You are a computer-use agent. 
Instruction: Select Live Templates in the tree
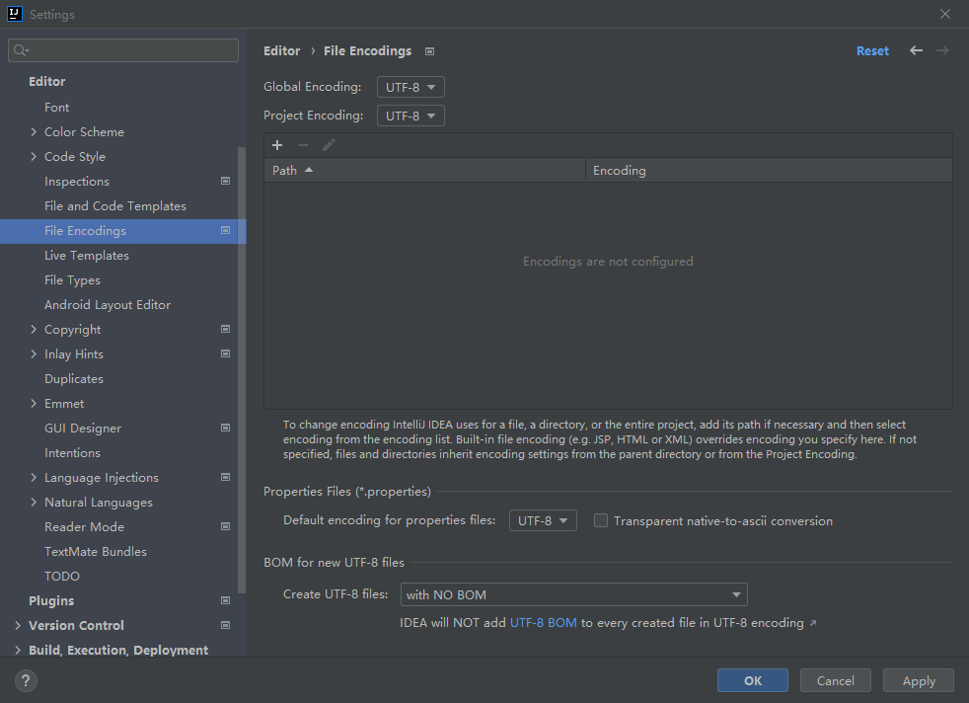(x=87, y=256)
